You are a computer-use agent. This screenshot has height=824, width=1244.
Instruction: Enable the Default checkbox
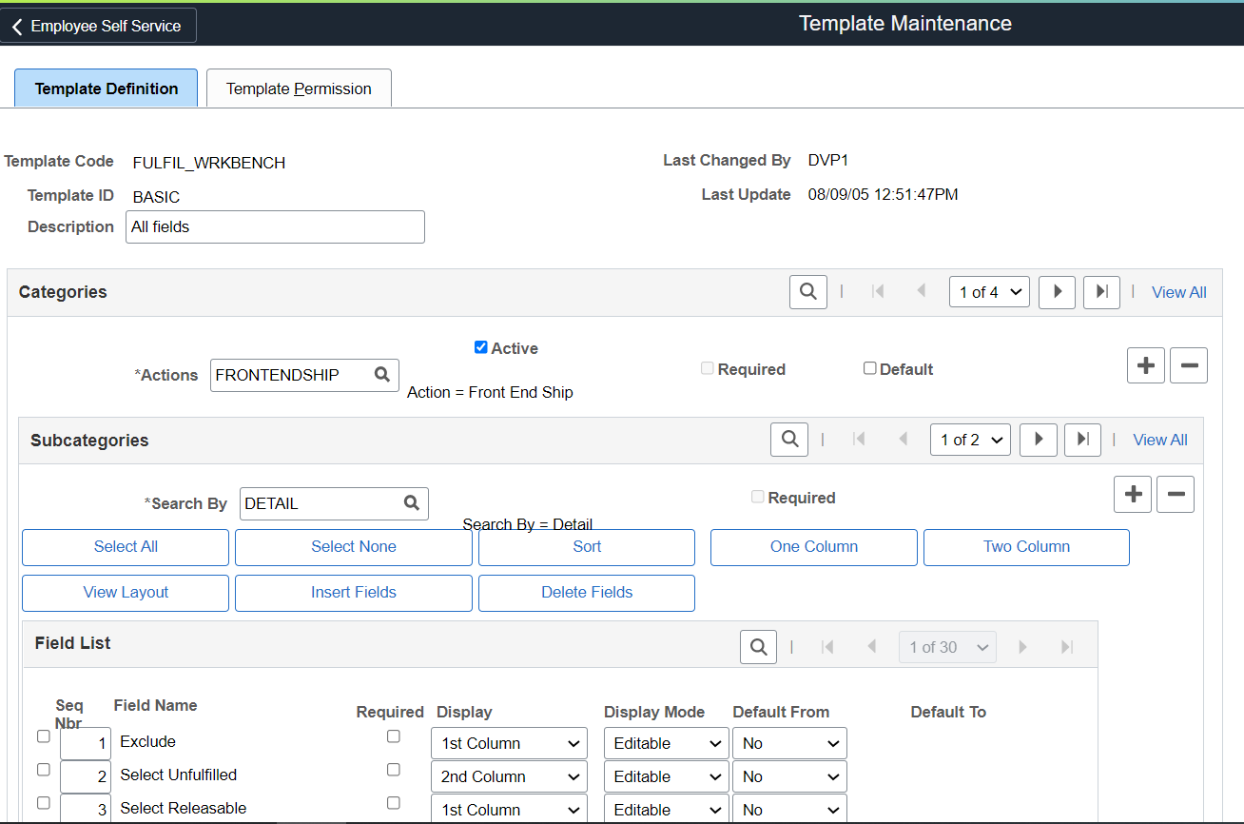point(869,368)
